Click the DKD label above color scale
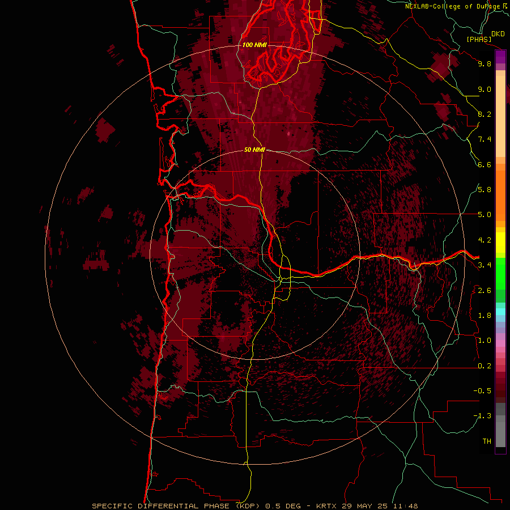Screen dimensions: 510x510 [x=498, y=33]
